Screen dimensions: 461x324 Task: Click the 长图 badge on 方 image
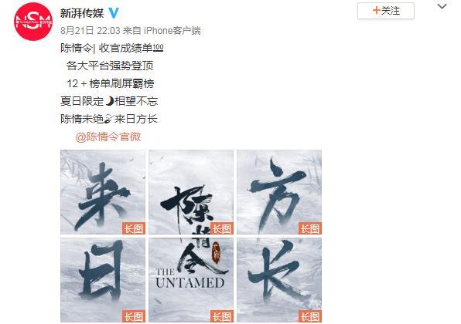click(310, 228)
